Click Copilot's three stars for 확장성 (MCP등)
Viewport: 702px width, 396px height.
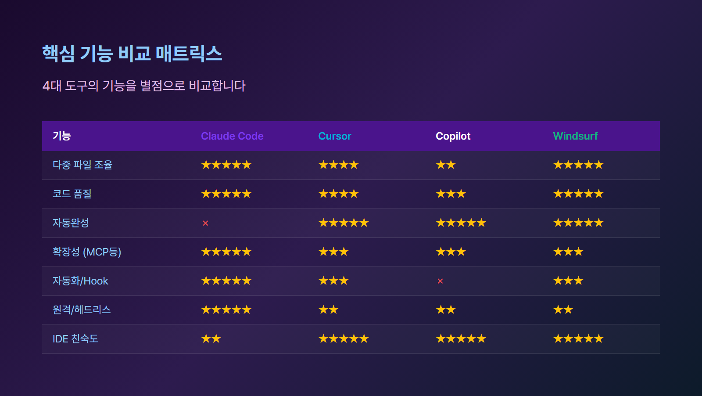(451, 252)
